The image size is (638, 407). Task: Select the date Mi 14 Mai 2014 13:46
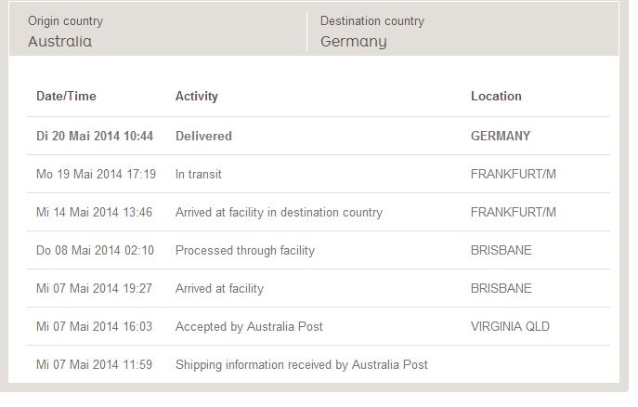click(94, 212)
